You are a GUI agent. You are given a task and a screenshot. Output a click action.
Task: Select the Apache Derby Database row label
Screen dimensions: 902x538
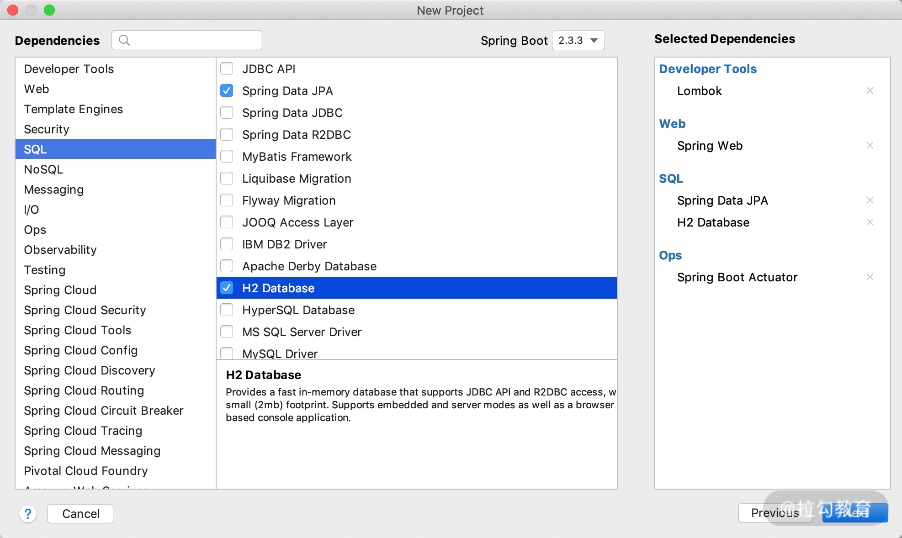click(309, 266)
